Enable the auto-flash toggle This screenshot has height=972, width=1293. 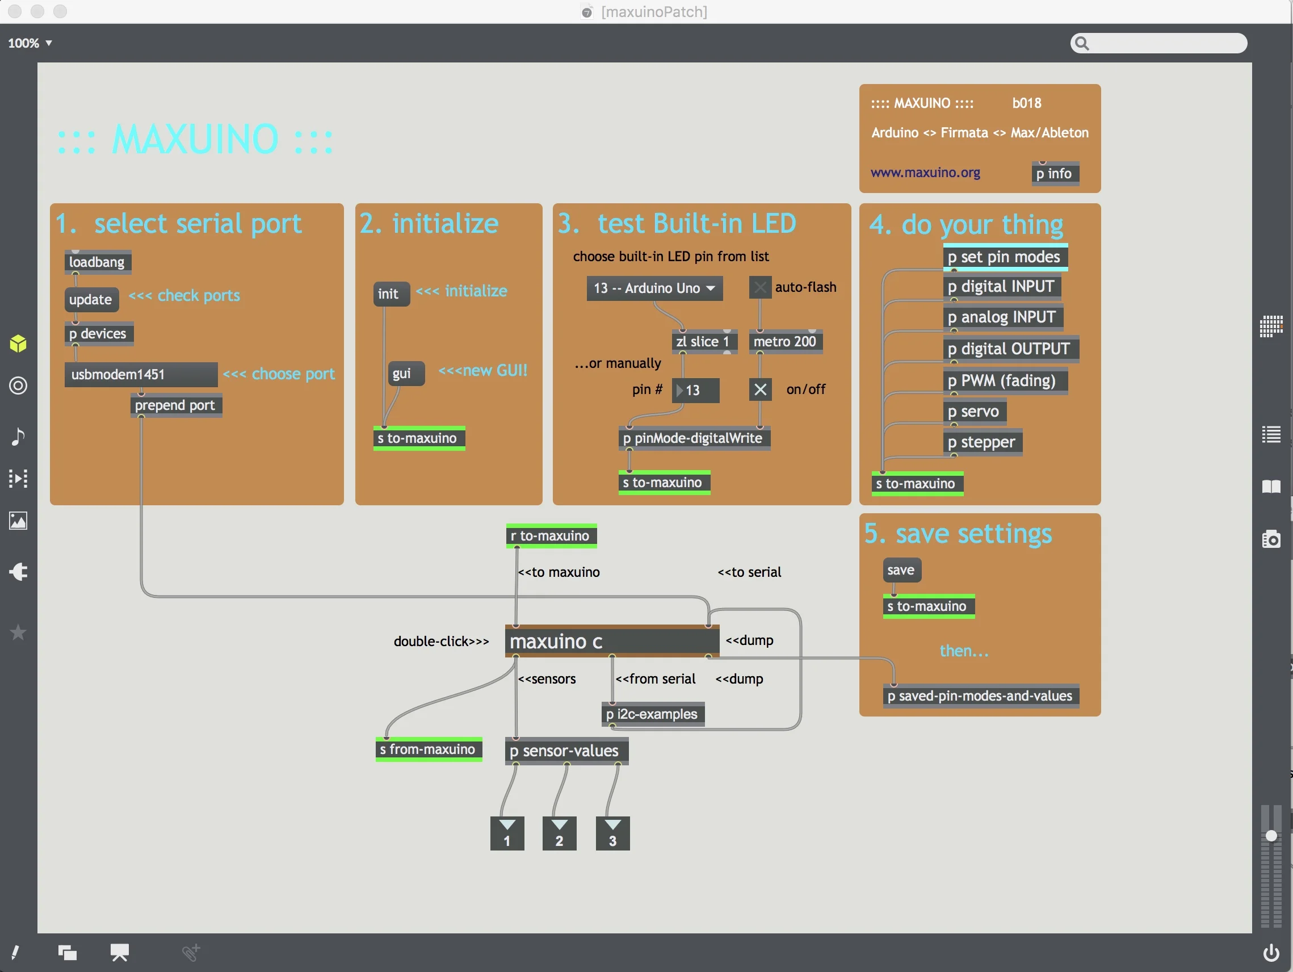pos(760,287)
